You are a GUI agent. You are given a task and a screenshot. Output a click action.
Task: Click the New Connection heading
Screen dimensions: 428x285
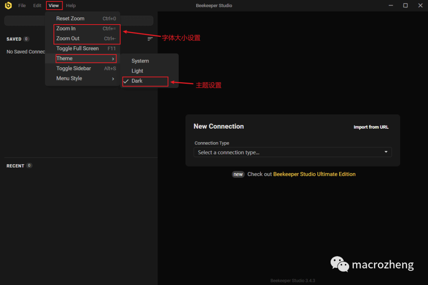point(219,127)
